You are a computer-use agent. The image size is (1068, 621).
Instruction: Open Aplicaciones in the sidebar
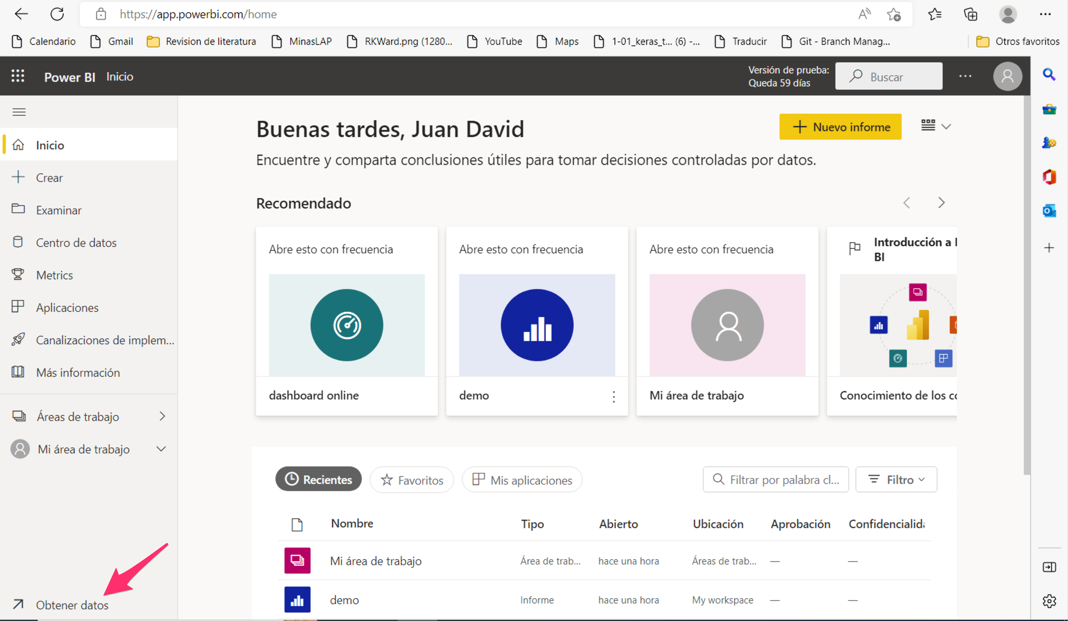coord(89,307)
